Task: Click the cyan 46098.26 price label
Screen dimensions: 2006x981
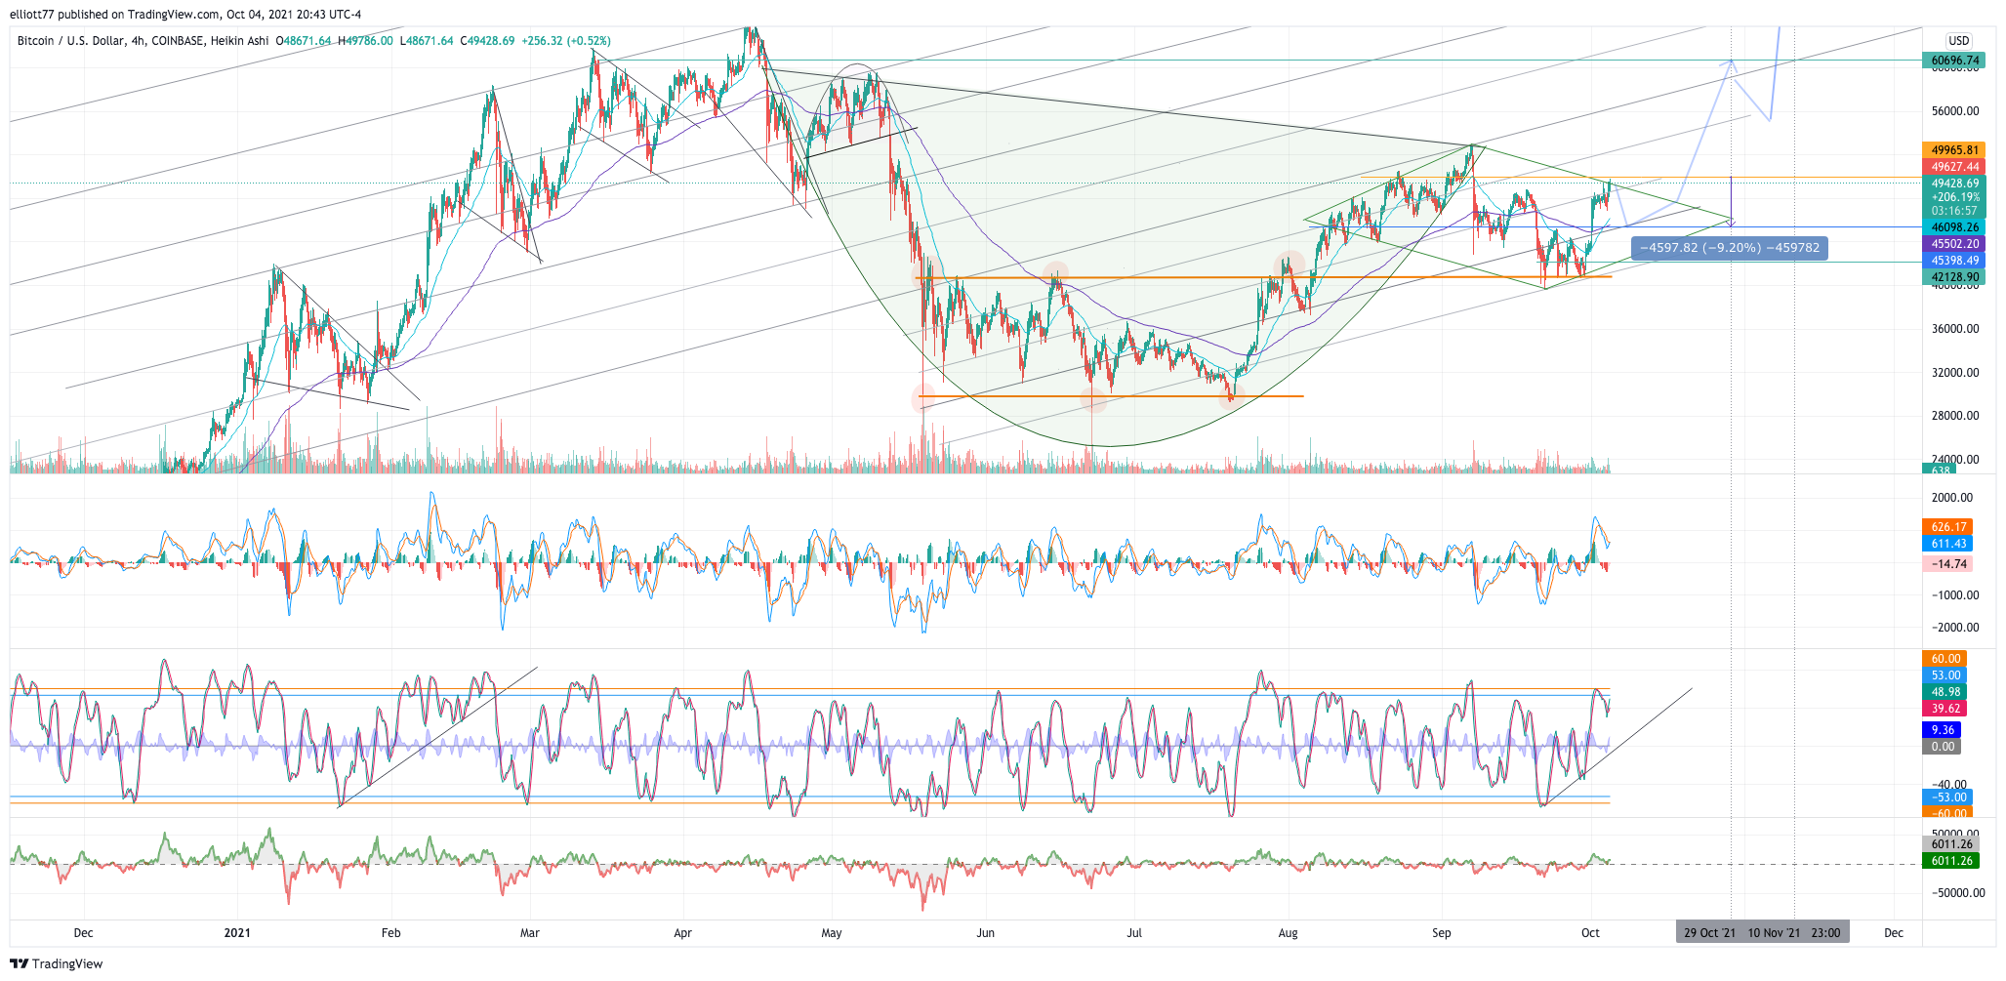Action: (1955, 227)
